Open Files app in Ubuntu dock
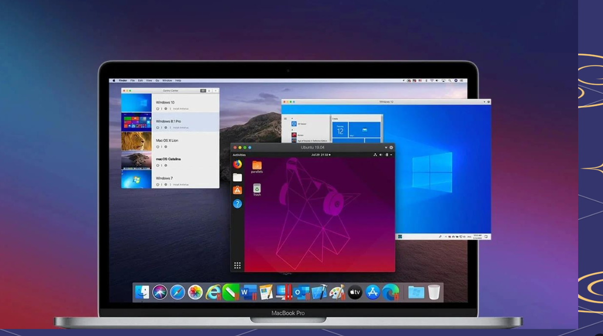This screenshot has width=603, height=336. 237,177
